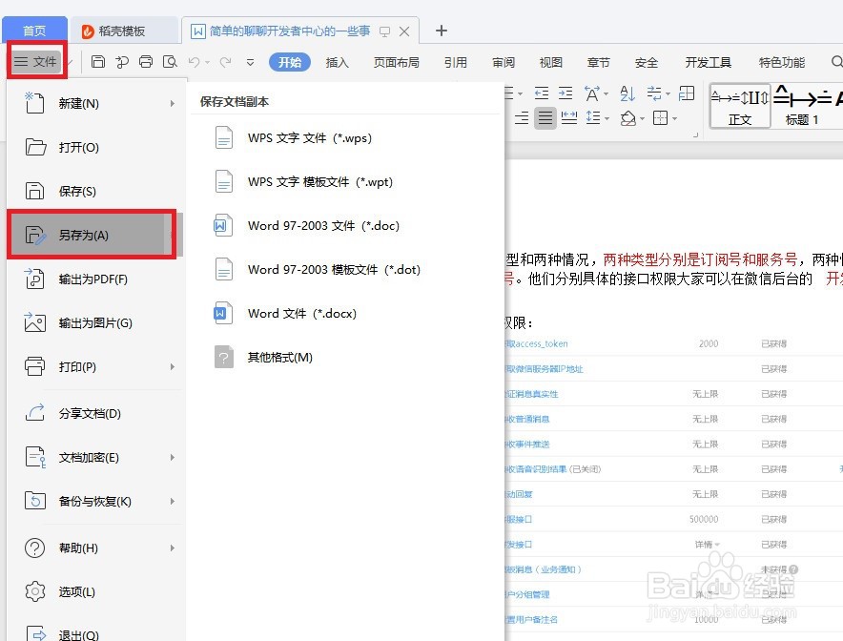Expand the 备份与恢复(K) submenu arrow
The height and width of the screenshot is (641, 843).
pyautogui.click(x=173, y=501)
